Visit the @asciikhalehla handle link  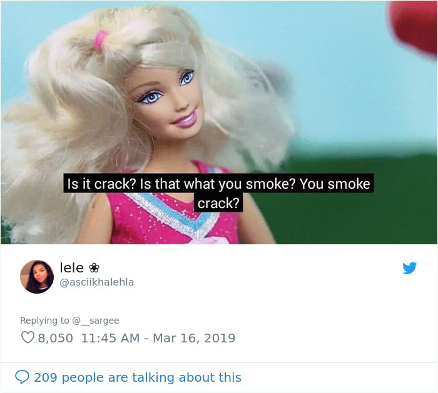tap(96, 282)
